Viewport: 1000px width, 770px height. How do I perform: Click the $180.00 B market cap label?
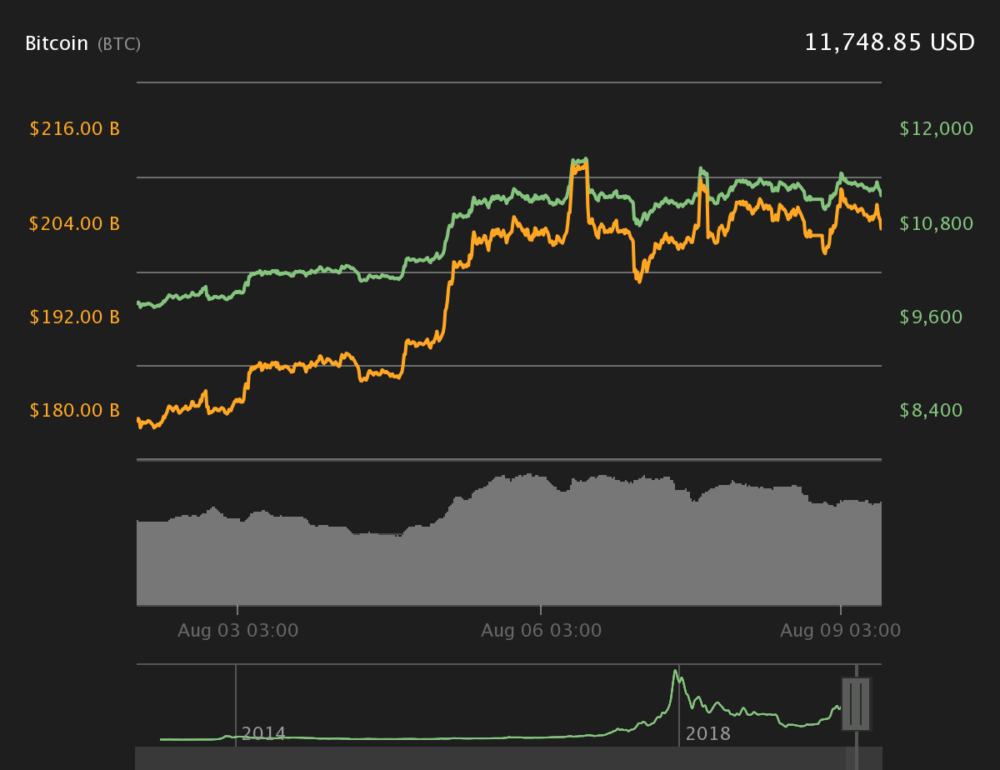coord(75,411)
